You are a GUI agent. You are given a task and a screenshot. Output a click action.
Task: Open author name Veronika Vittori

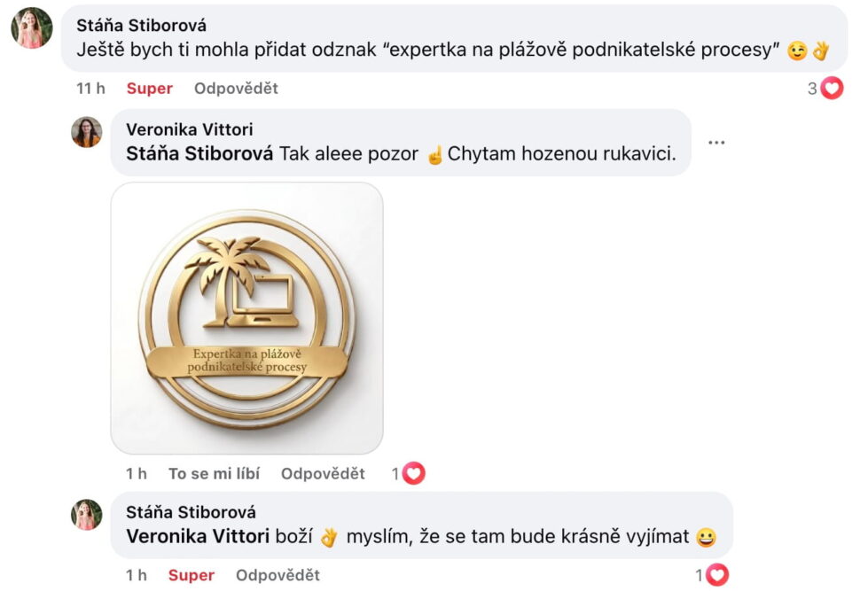189,129
